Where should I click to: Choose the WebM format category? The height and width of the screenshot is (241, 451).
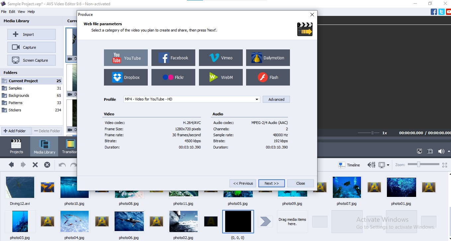(221, 77)
